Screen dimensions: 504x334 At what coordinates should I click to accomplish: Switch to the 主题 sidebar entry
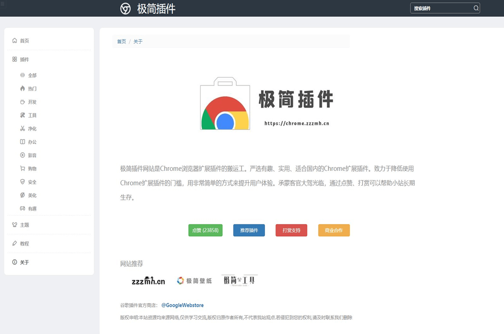20,225
